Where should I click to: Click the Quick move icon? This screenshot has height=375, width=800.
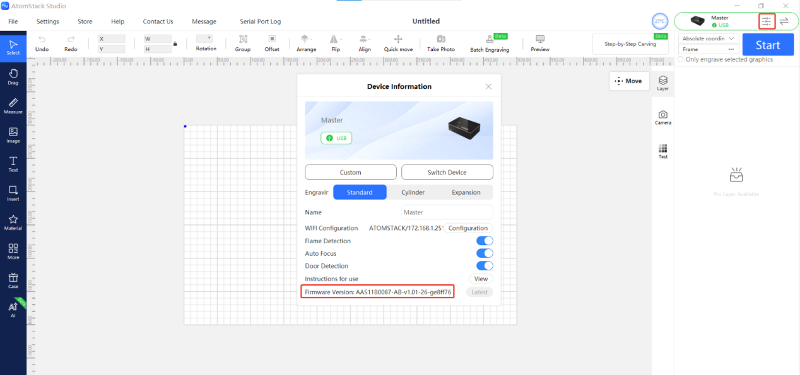[x=398, y=39]
